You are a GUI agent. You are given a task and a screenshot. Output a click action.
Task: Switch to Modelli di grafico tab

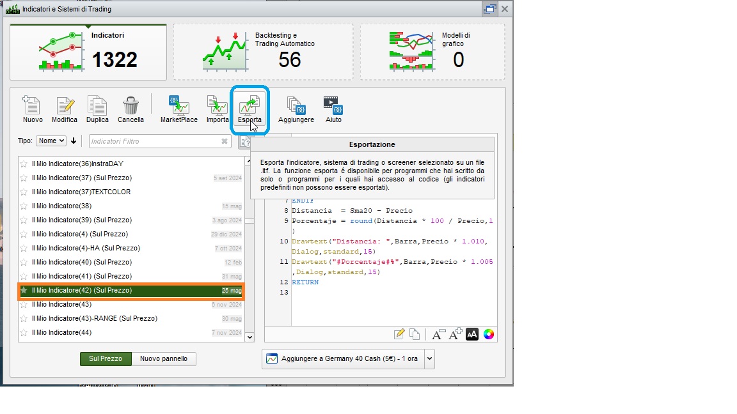pos(432,52)
